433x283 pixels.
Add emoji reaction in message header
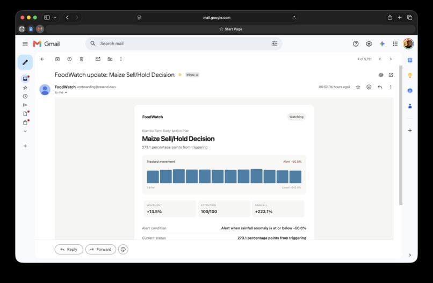coord(369,87)
